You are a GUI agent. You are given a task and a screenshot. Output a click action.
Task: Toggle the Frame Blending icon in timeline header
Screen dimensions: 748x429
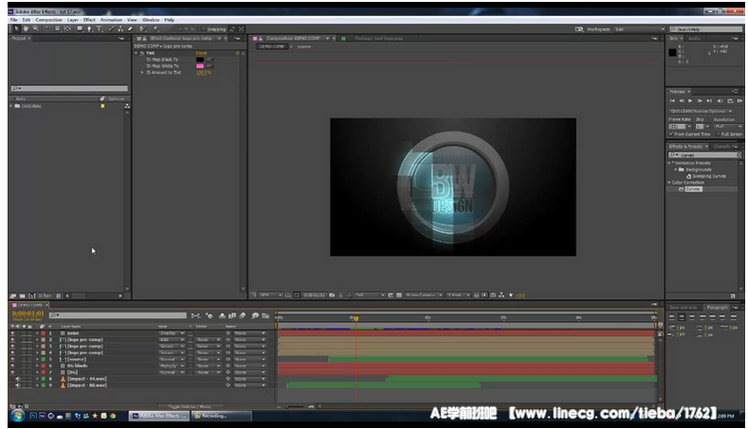click(232, 315)
